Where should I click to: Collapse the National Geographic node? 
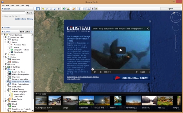click(x=5, y=91)
